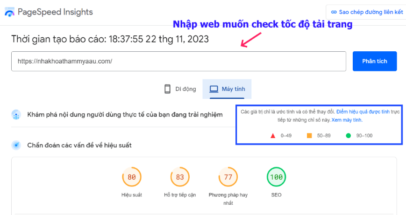Switch to the Di động tab
Screen dimensions: 406x215
pyautogui.click(x=180, y=89)
